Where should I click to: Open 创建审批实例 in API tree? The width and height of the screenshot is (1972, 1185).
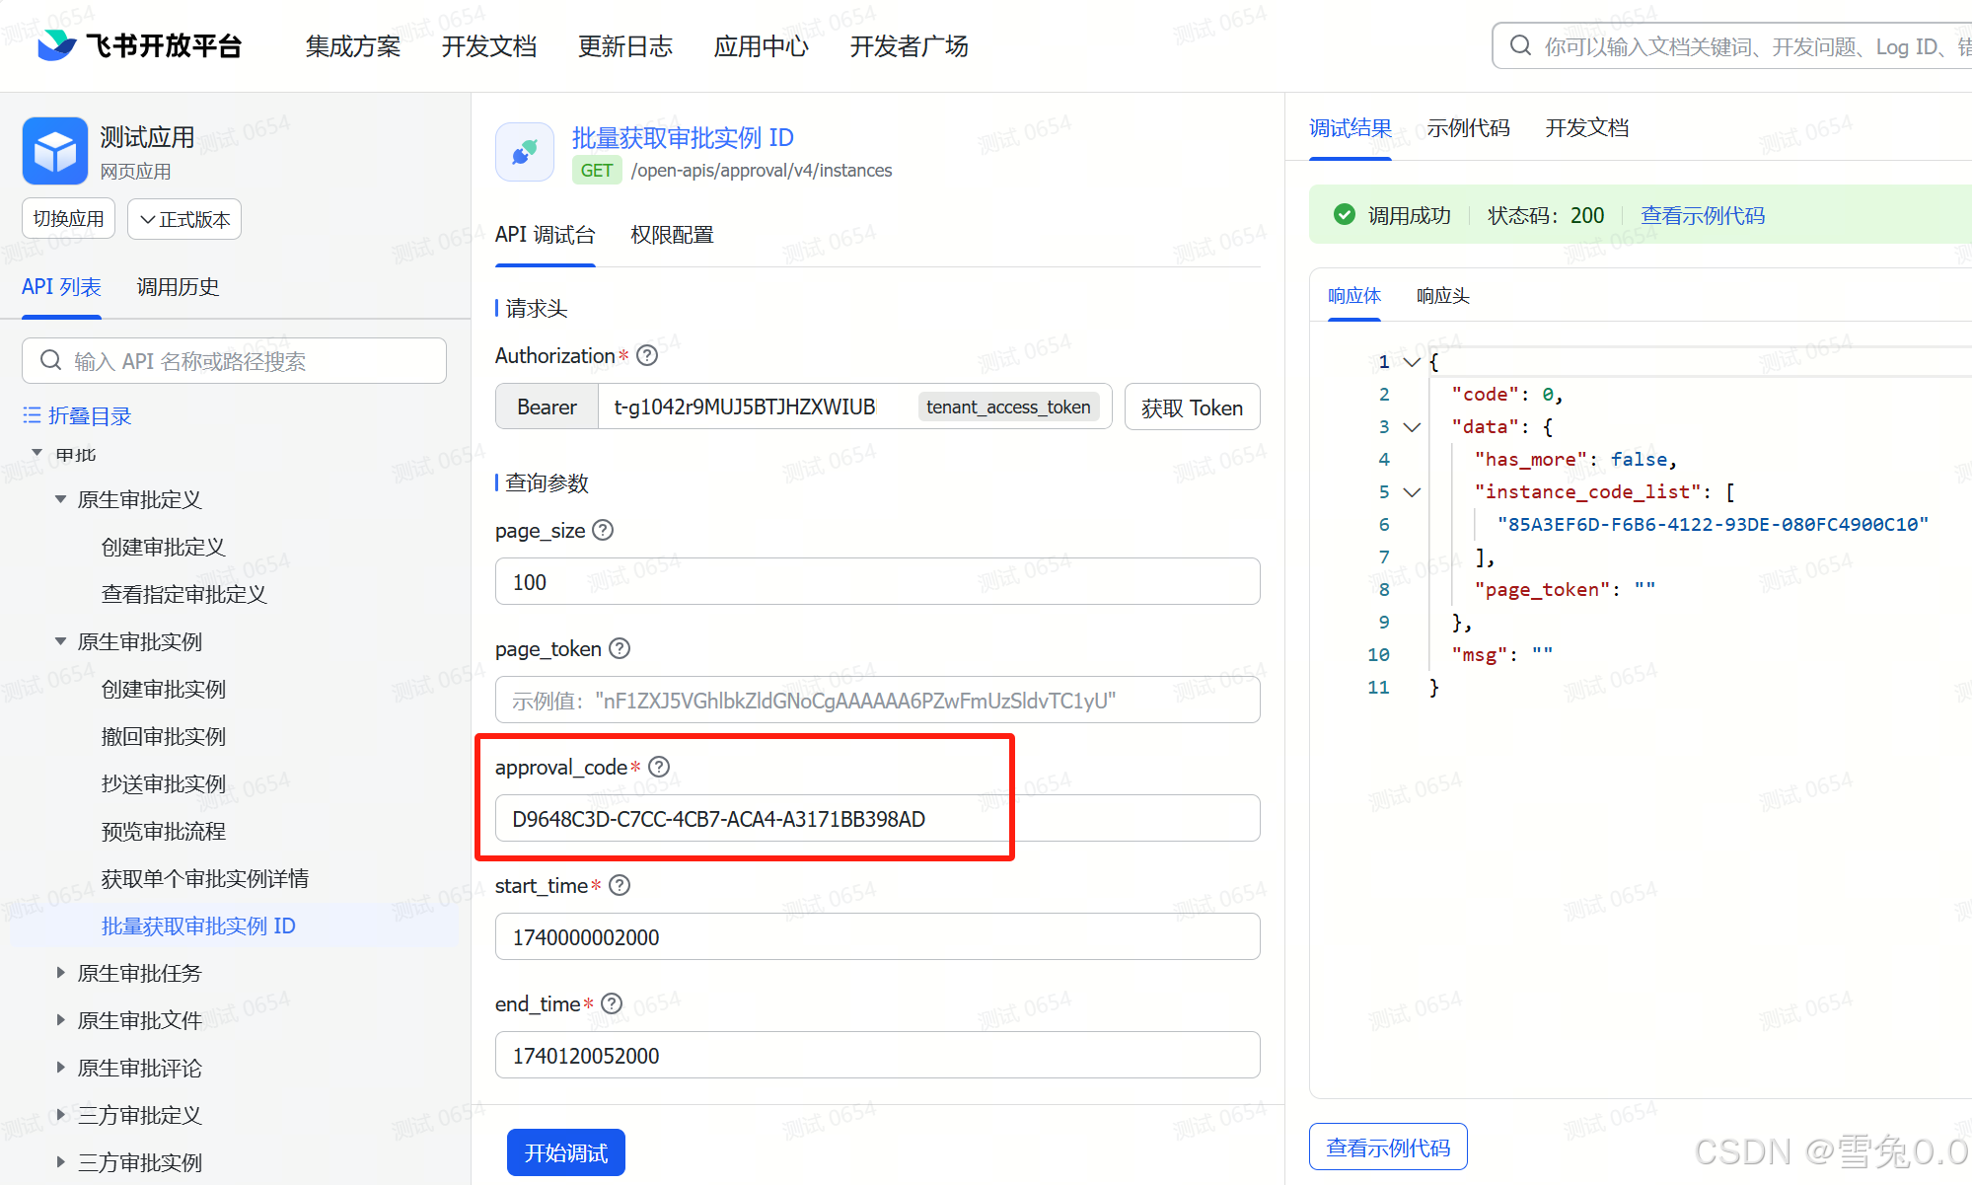164,690
